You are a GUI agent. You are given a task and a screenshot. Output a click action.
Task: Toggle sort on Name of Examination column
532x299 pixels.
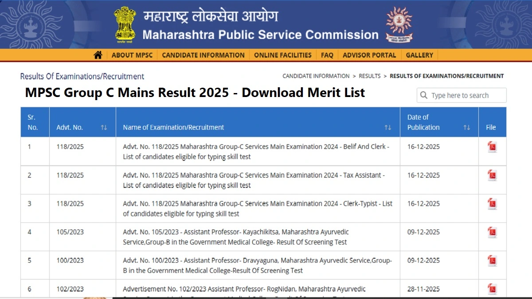point(388,127)
